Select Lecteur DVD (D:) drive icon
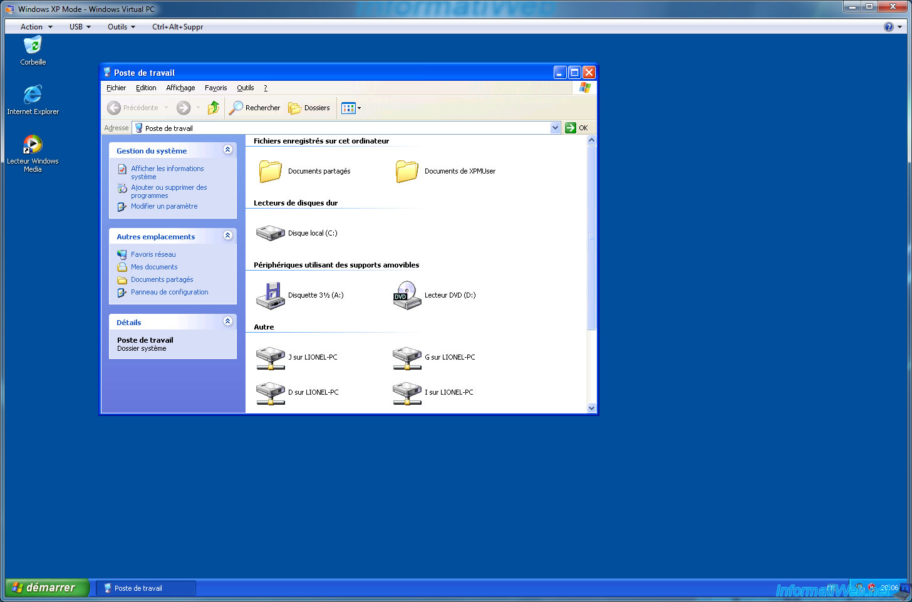Viewport: 912px width, 602px height. [407, 295]
